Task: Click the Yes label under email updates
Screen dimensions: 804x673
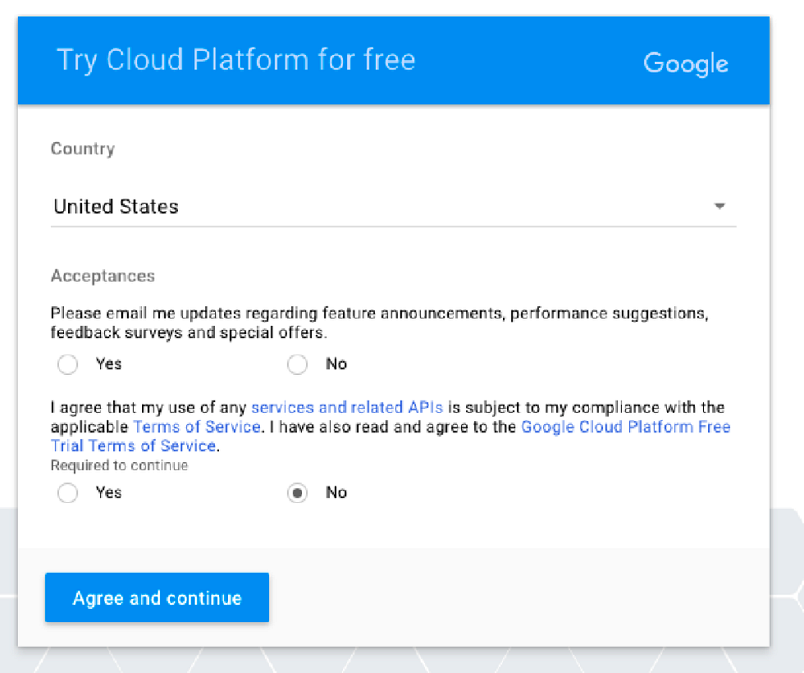Action: [109, 364]
